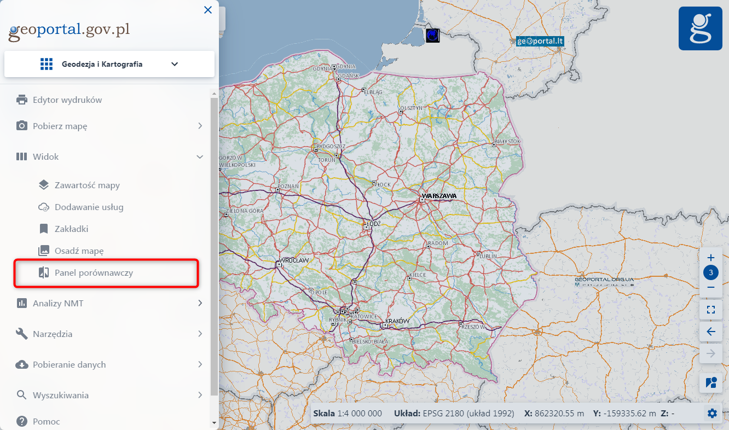Viewport: 729px width, 430px height.
Task: Click the printer icon for Edytor wydruków
Action: click(22, 100)
